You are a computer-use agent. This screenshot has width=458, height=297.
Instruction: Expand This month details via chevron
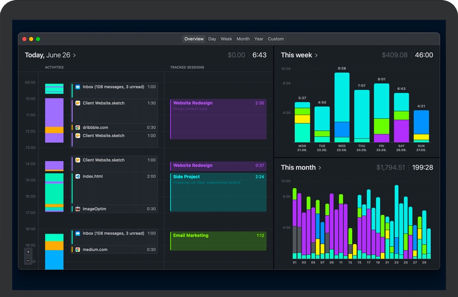coord(320,168)
